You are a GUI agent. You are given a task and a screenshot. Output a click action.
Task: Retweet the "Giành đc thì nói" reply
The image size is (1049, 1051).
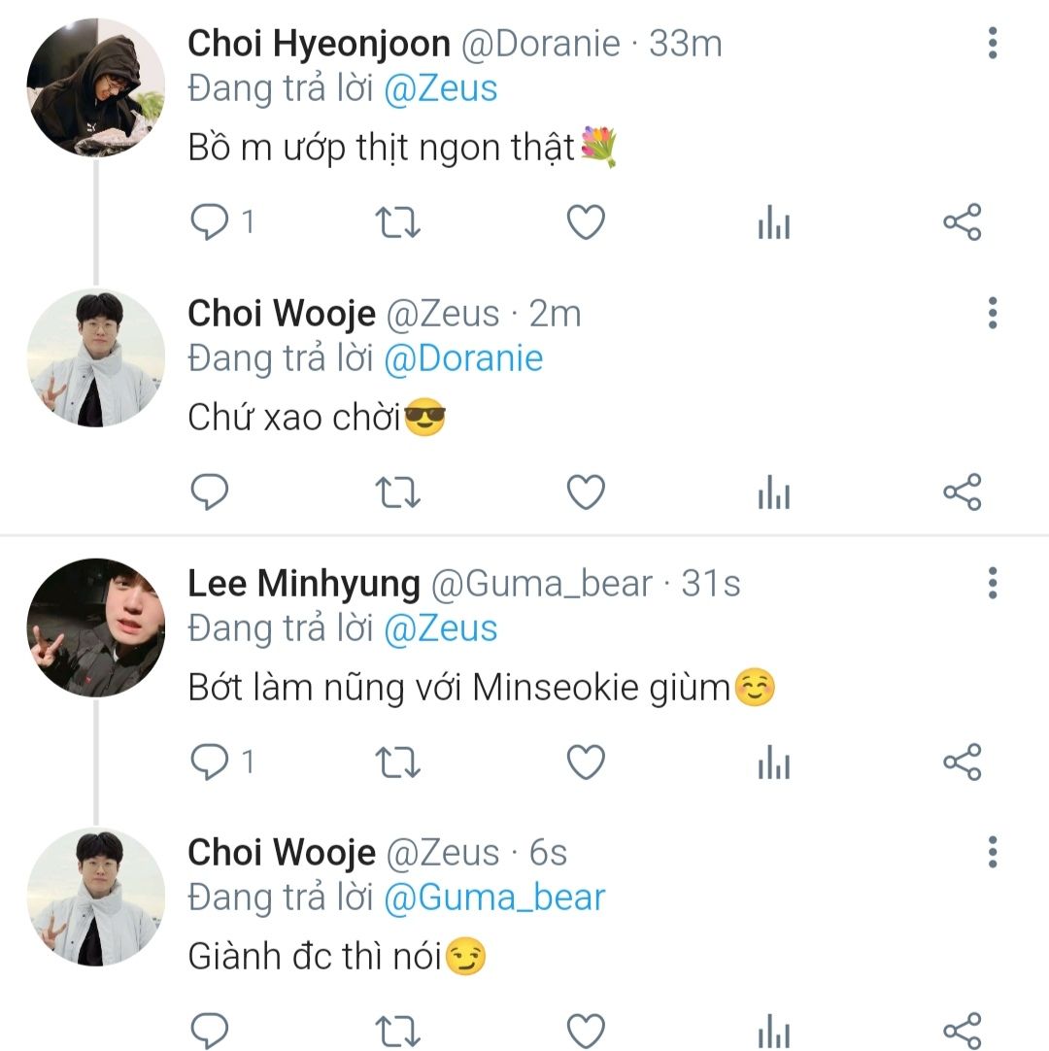pyautogui.click(x=397, y=1032)
